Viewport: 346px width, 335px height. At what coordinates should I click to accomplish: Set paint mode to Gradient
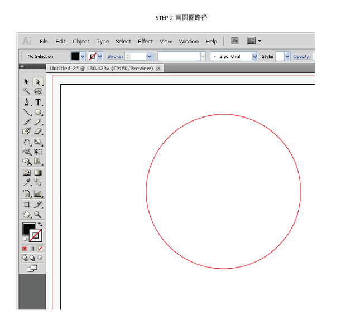click(32, 249)
